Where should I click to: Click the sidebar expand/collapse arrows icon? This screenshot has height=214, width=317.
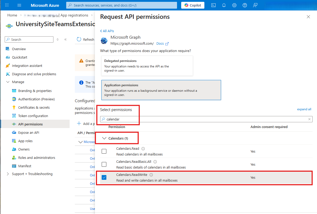(58, 39)
